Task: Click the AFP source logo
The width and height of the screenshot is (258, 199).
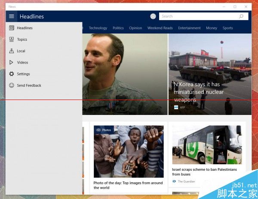Action: (176, 108)
